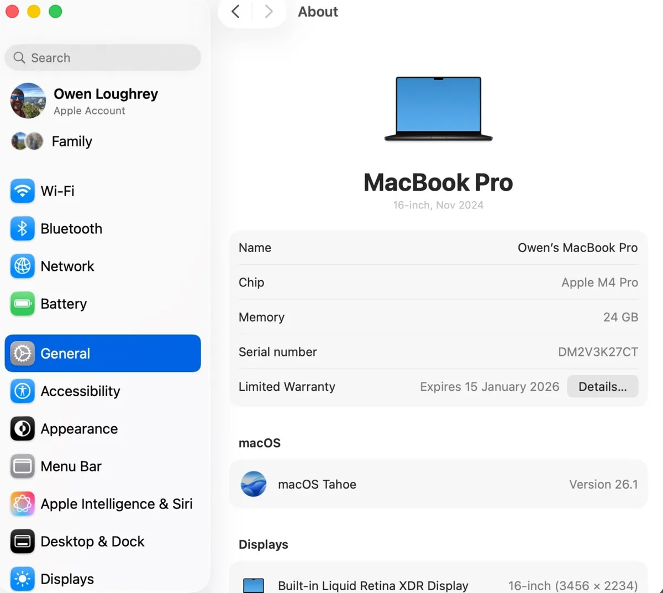The image size is (663, 593).
Task: Open the Built-in Liquid Retina XDR Display row
Action: click(x=438, y=584)
